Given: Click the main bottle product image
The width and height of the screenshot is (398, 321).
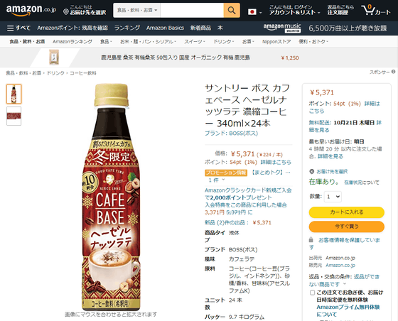Looking at the screenshot, I should [111, 197].
